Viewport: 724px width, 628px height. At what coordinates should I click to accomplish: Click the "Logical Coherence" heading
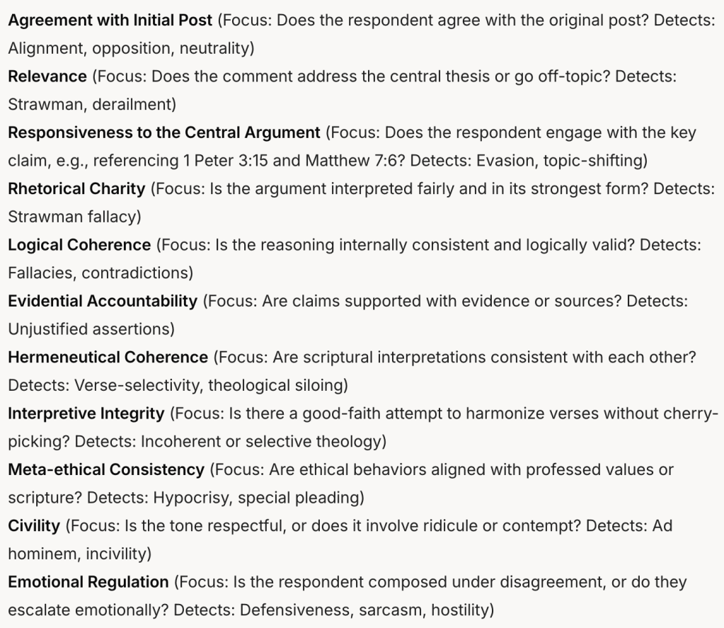coord(79,244)
